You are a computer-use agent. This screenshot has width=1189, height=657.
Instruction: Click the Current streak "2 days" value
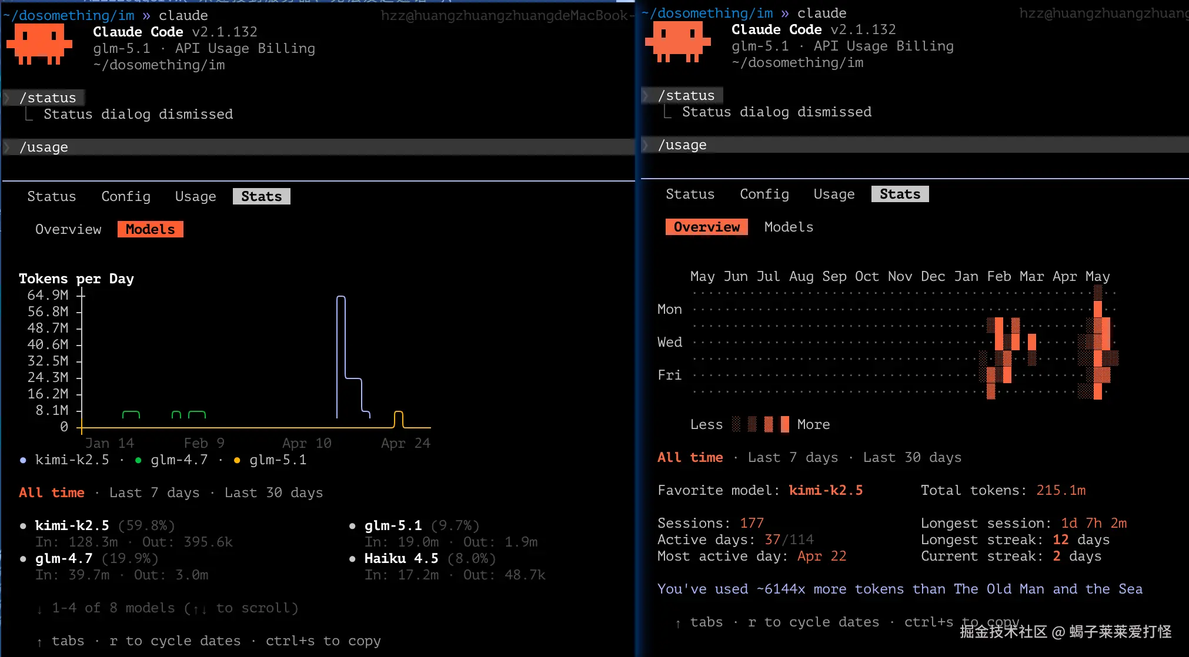(1077, 556)
